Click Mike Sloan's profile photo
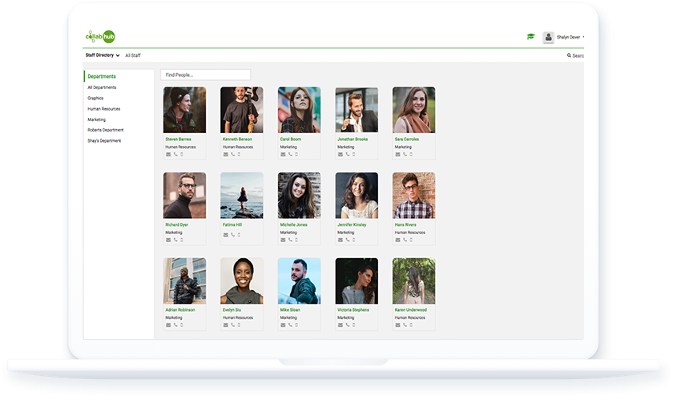The height and width of the screenshot is (416, 673). [299, 281]
